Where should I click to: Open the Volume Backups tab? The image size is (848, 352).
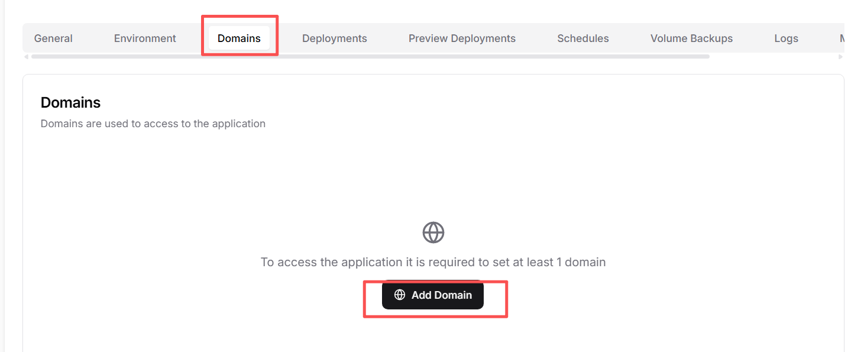[x=691, y=38]
